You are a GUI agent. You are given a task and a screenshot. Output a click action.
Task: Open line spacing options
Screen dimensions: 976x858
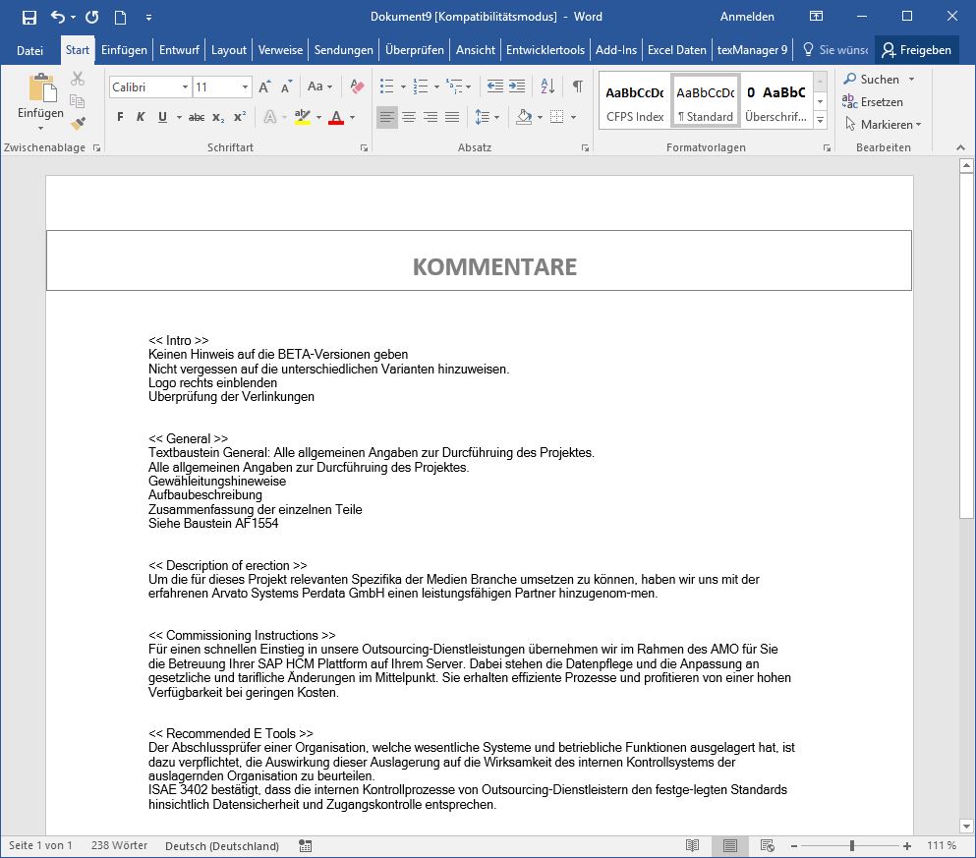tap(487, 117)
